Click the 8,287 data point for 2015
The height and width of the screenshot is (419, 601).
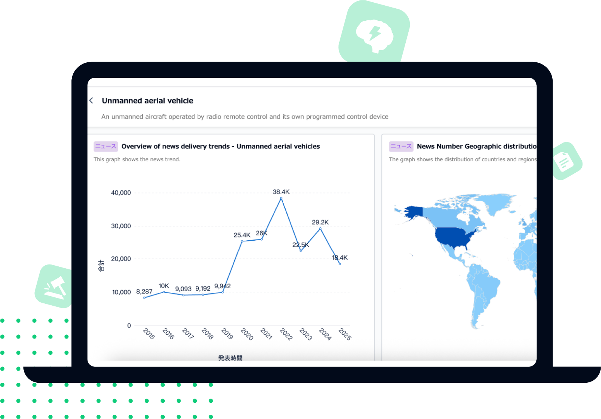point(144,298)
